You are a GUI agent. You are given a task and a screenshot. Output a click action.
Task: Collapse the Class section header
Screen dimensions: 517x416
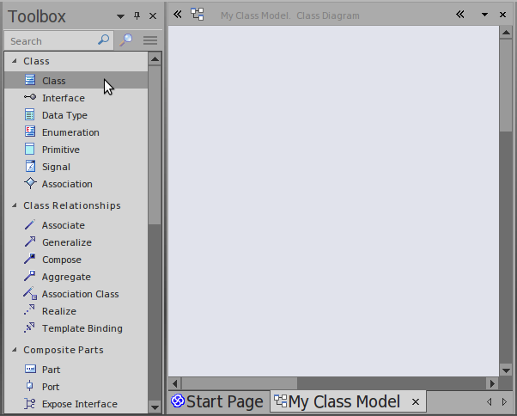(x=13, y=61)
